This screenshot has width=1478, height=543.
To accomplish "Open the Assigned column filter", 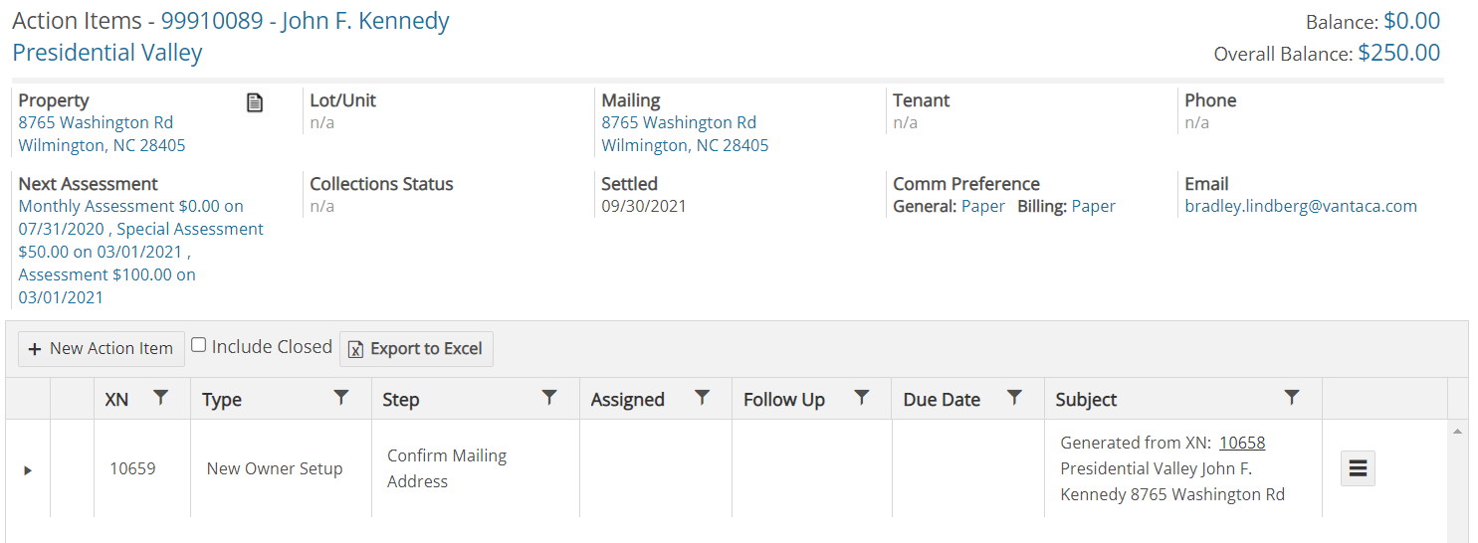I will 702,398.
